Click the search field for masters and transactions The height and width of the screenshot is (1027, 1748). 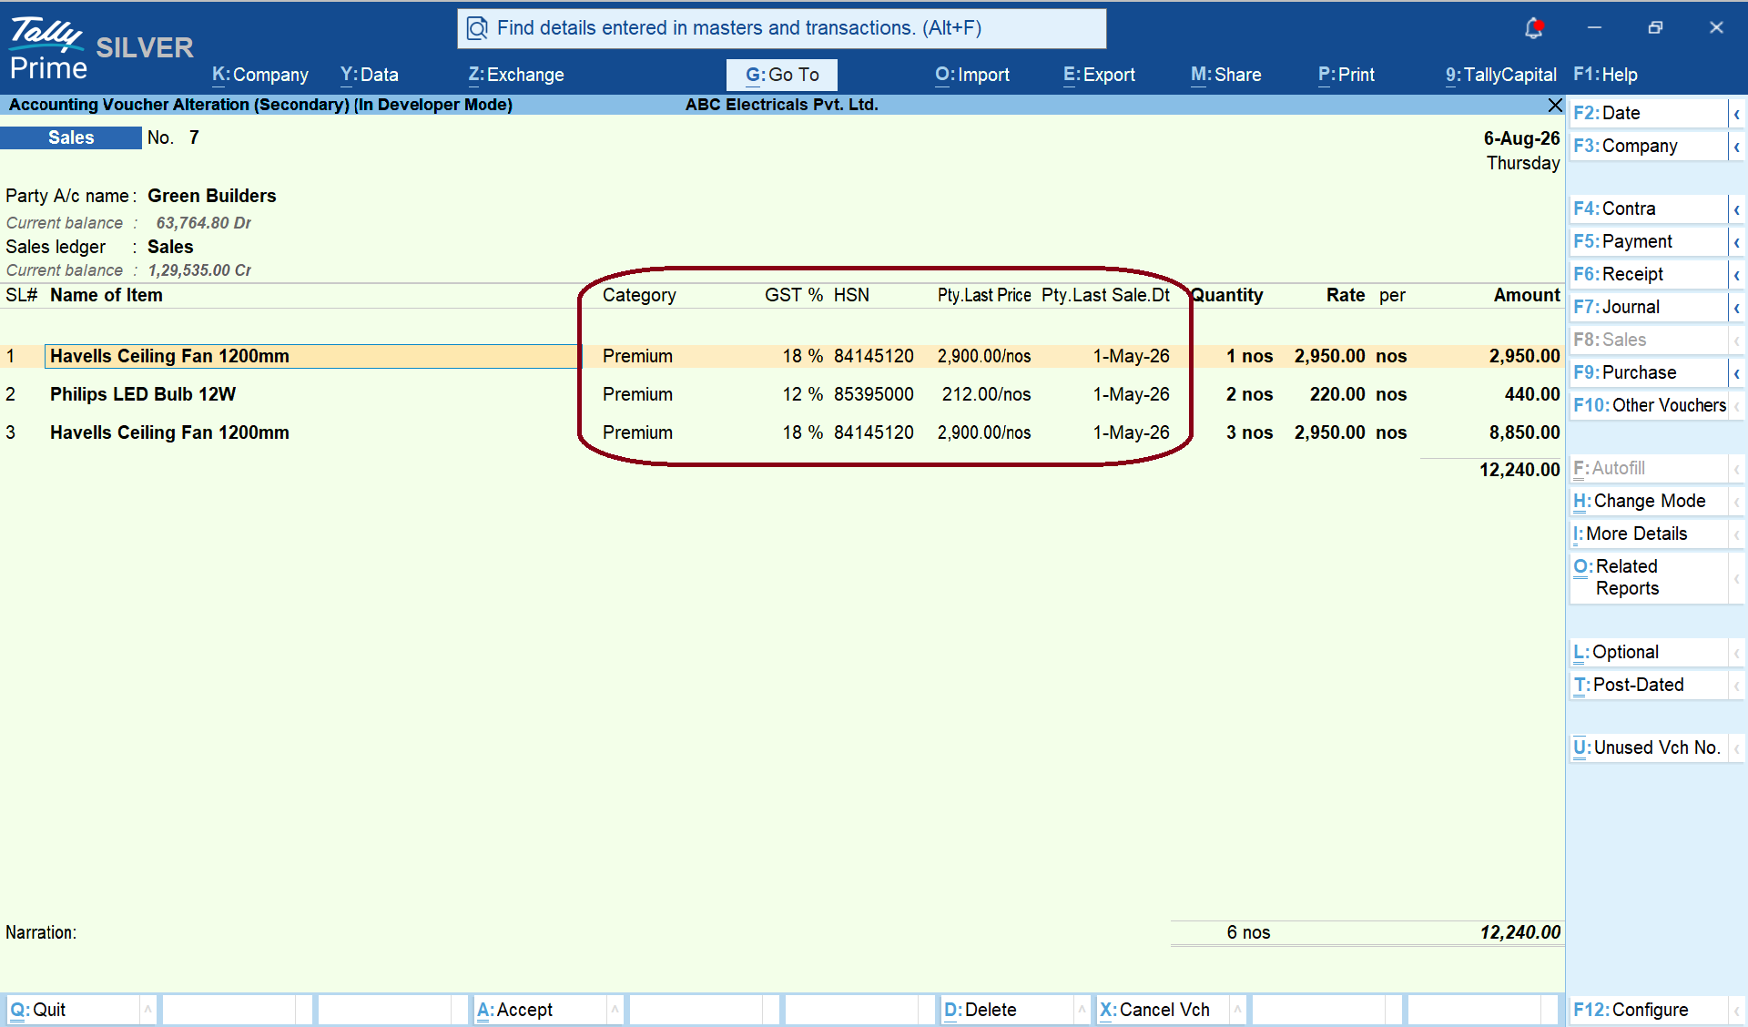(782, 28)
